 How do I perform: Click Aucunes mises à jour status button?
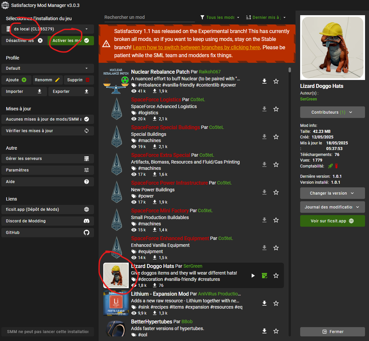click(48, 119)
